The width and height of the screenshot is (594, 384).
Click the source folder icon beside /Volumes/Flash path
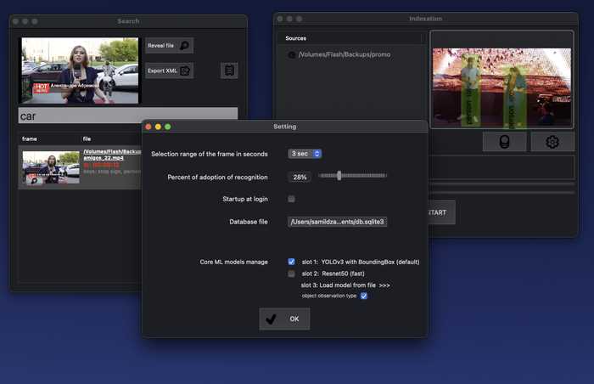coord(292,54)
